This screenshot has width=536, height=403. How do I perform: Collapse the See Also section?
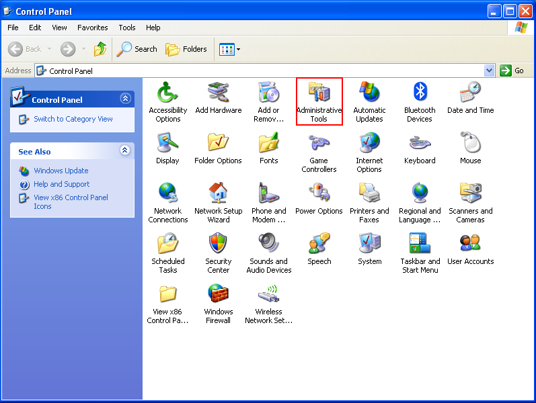125,150
